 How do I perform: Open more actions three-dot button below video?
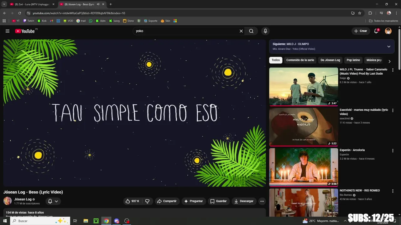click(x=262, y=201)
